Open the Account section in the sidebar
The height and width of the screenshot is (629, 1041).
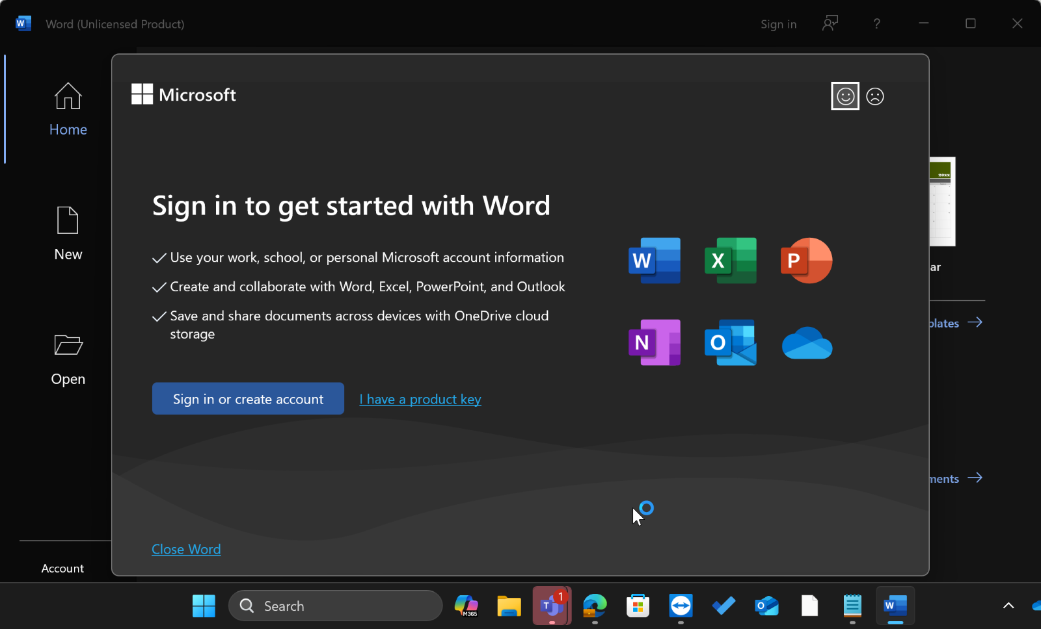(62, 568)
